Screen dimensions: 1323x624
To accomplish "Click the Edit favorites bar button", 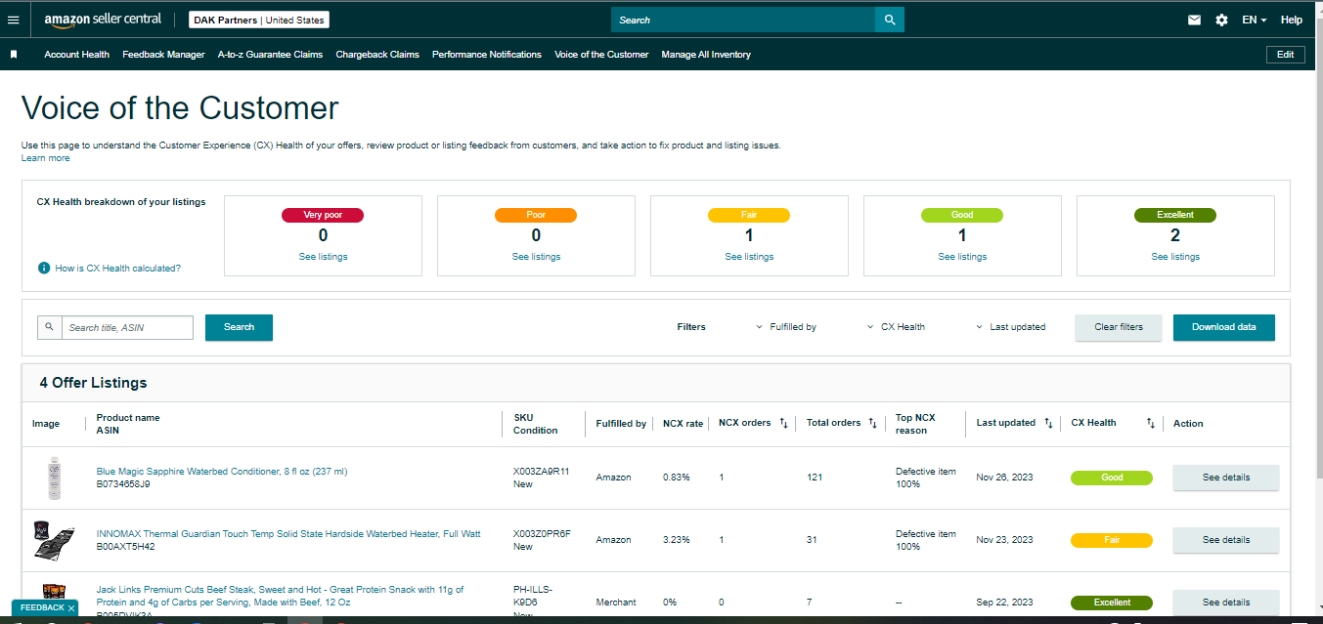I will point(1285,55).
